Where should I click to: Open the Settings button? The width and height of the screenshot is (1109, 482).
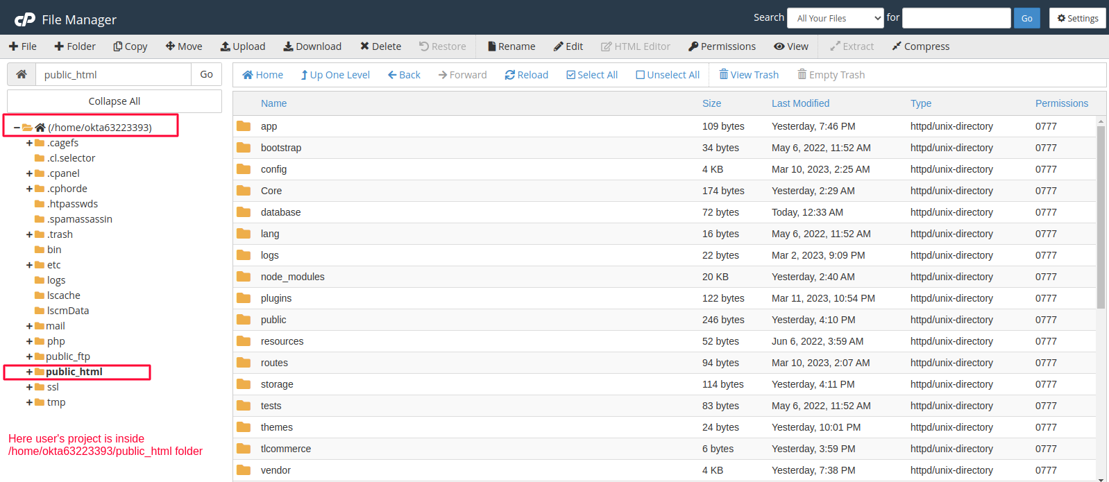[1077, 18]
